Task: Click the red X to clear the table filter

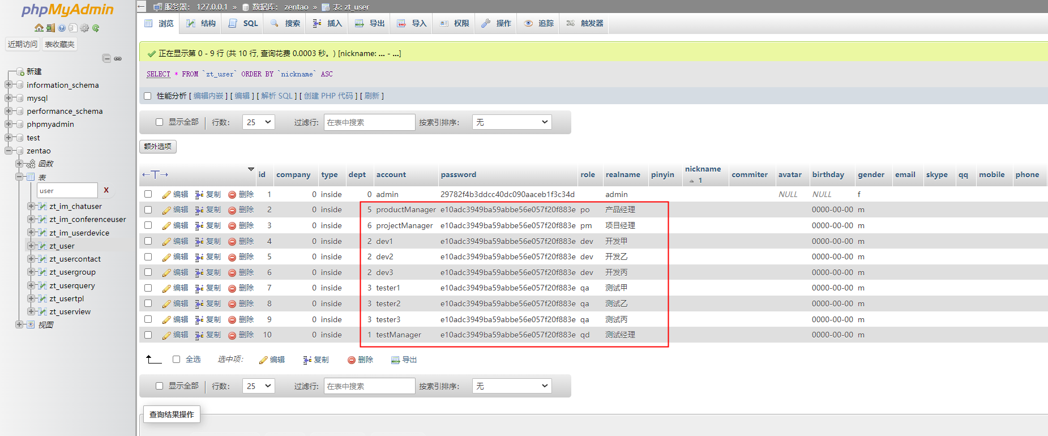Action: click(x=106, y=190)
